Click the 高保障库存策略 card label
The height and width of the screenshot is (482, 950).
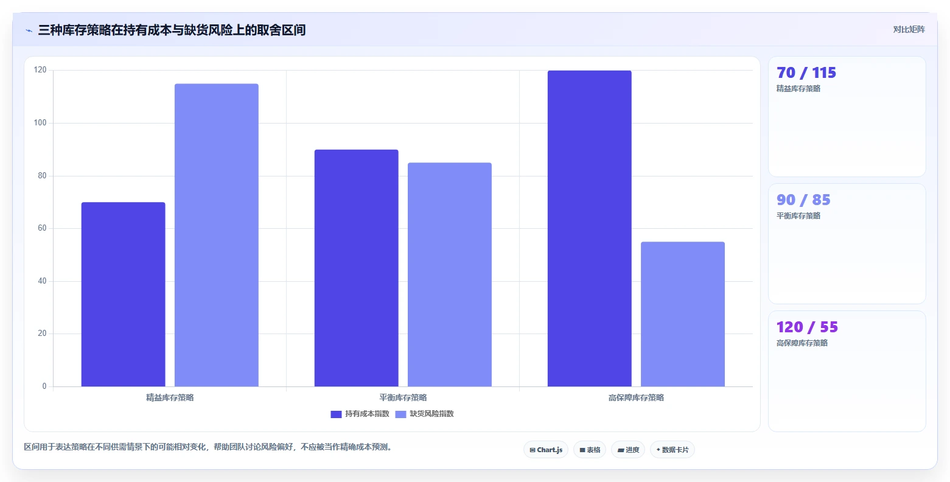802,343
